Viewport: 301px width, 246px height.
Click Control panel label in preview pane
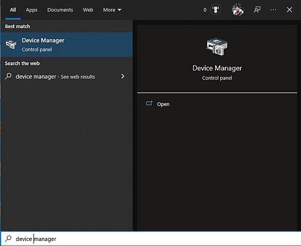(x=217, y=78)
